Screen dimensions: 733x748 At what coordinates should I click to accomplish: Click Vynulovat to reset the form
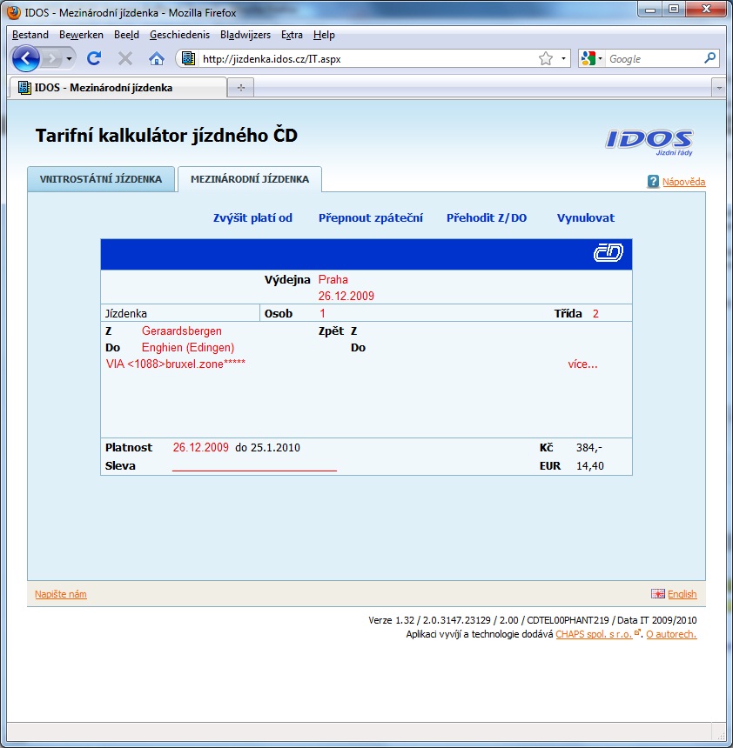pos(586,218)
